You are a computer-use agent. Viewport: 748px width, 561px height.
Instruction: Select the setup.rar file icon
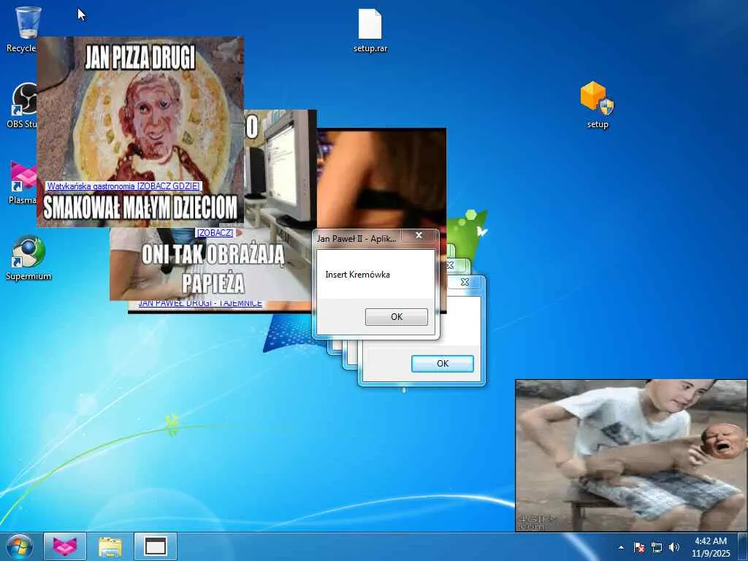coord(370,29)
